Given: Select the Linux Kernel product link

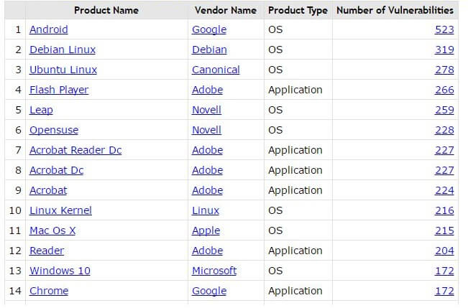Looking at the screenshot, I should [x=60, y=210].
